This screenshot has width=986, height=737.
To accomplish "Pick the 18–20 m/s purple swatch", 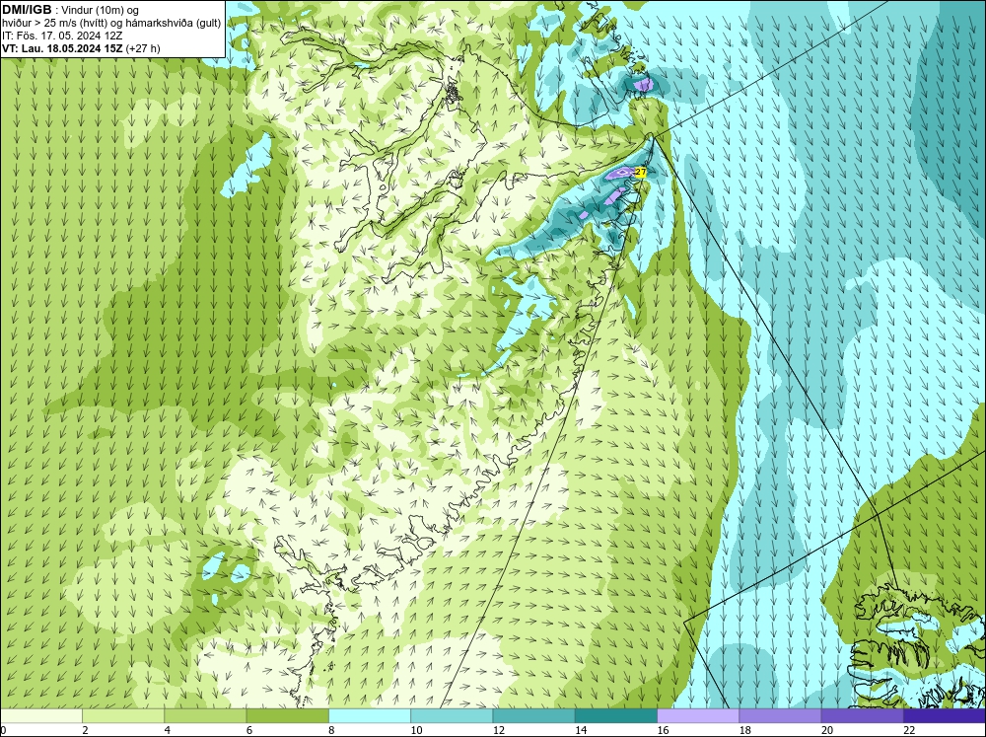I will point(780,715).
